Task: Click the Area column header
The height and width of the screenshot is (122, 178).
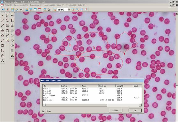Action: pos(89,86)
